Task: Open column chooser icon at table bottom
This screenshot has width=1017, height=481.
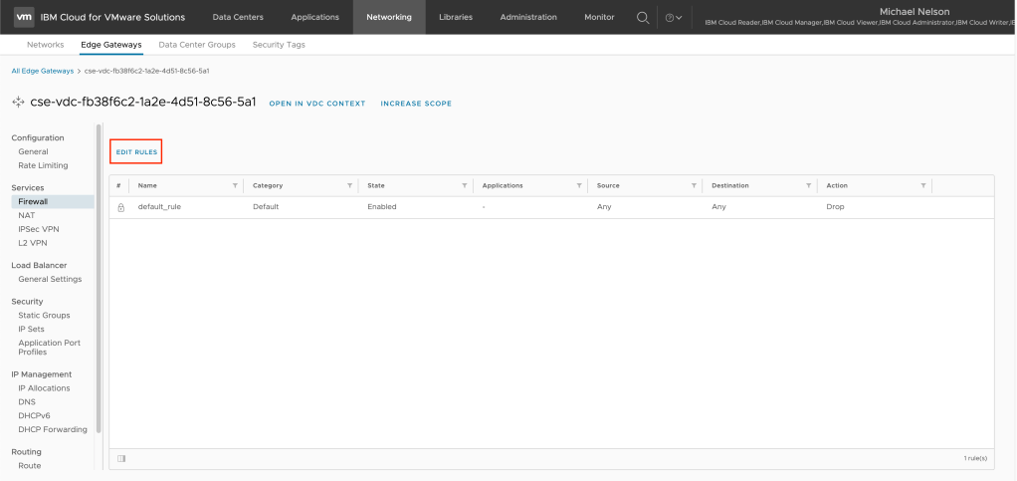Action: tap(121, 458)
